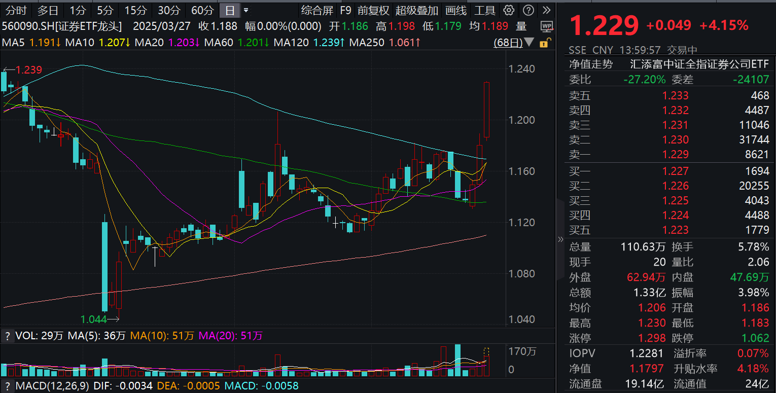Open the VOL indicator help question mark
This screenshot has height=393, width=776.
(7, 336)
